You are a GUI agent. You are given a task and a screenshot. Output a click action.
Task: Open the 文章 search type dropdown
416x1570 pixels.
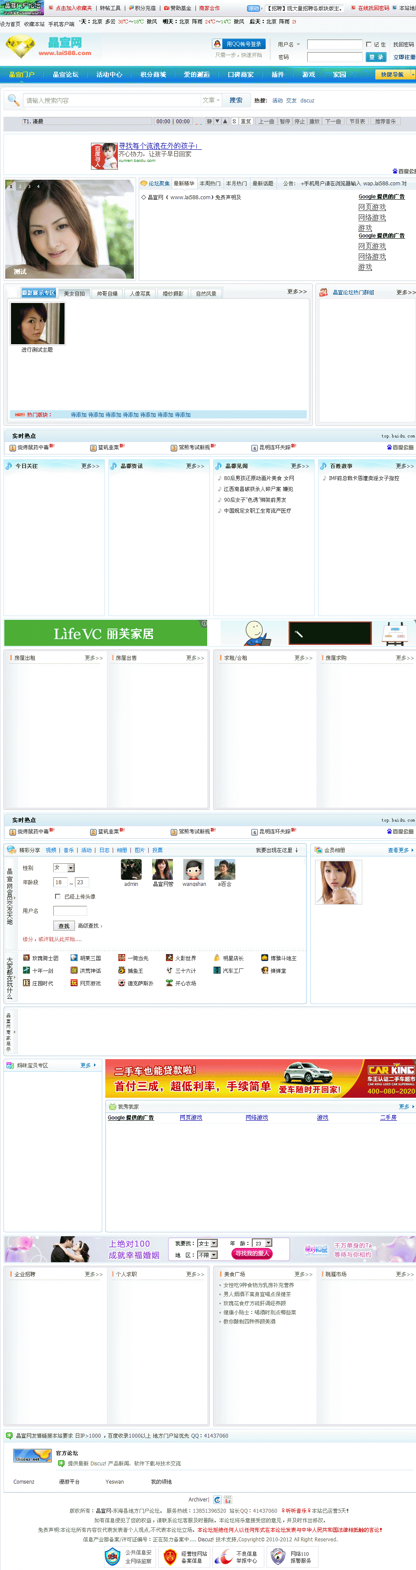click(x=211, y=100)
